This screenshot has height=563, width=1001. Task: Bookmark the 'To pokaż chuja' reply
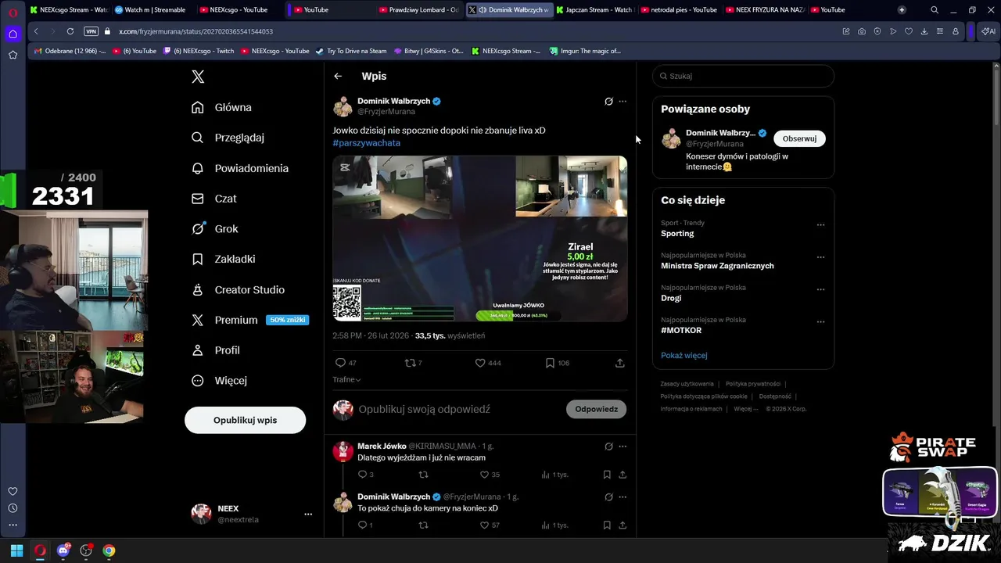click(x=607, y=525)
